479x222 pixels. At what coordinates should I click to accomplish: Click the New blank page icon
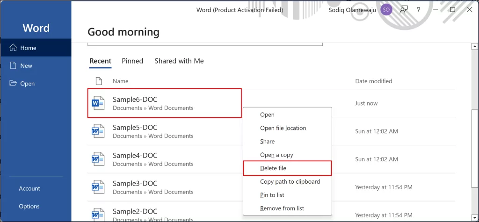[x=13, y=65]
